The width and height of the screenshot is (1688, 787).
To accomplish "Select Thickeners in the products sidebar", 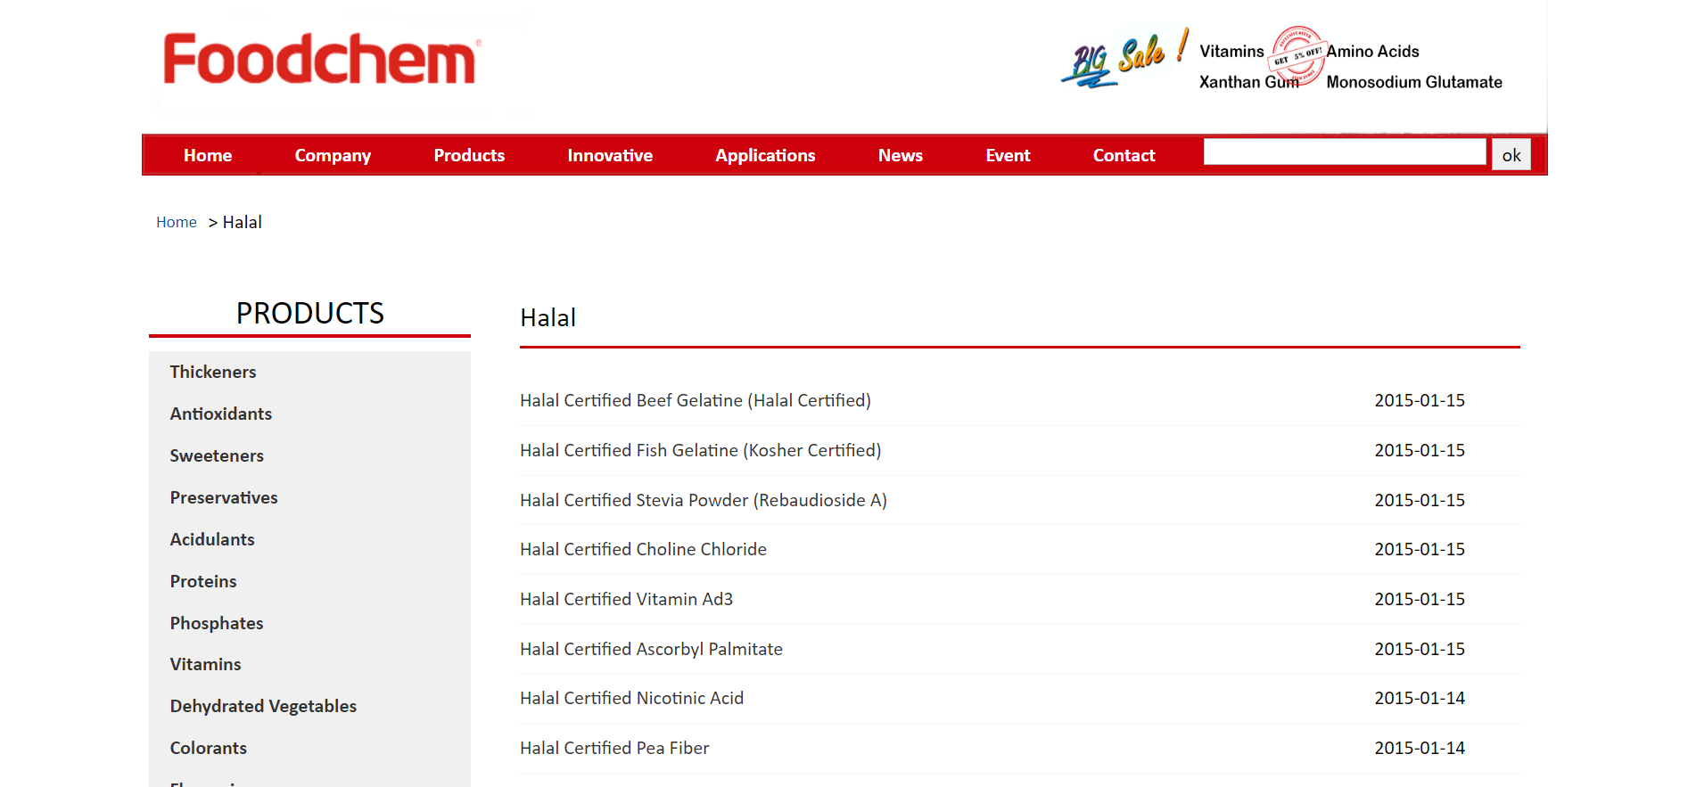I will tap(213, 372).
